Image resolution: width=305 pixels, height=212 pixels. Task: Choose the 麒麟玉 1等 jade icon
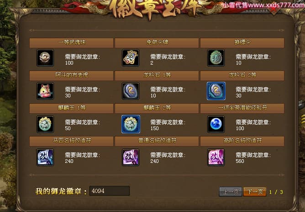coord(45,124)
